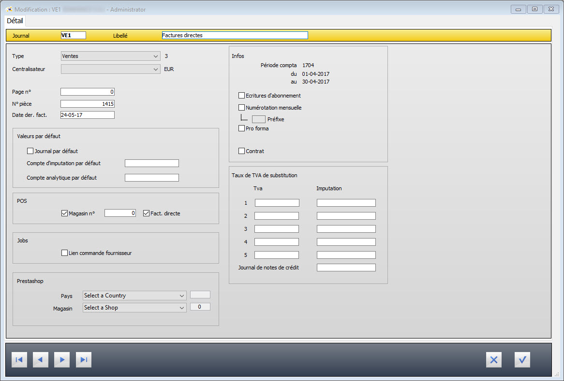This screenshot has width=564, height=381.
Task: Focus the Journal de notes de crédit field
Action: pyautogui.click(x=346, y=268)
